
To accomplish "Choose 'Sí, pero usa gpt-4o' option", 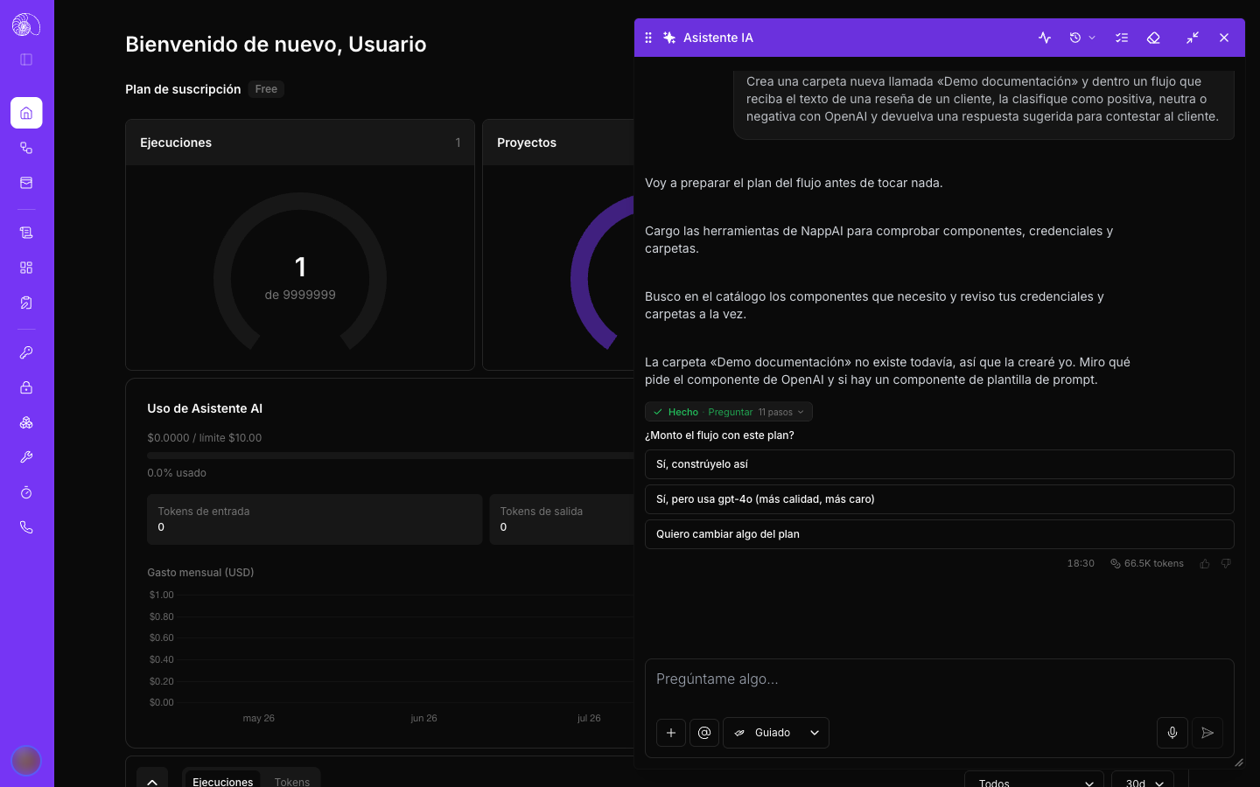I will (940, 499).
